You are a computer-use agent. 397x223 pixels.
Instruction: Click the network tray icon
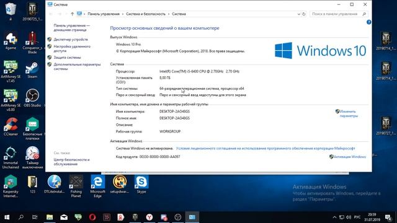point(342,217)
